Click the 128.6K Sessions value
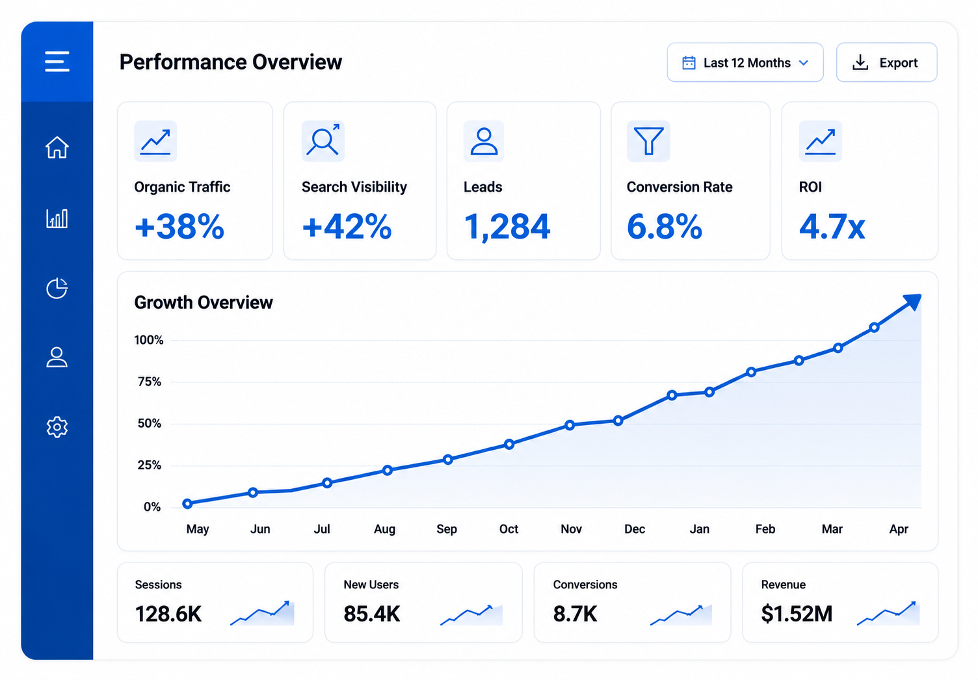The height and width of the screenshot is (680, 978). [168, 614]
